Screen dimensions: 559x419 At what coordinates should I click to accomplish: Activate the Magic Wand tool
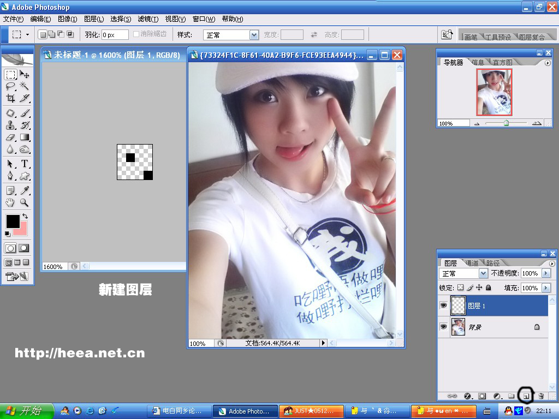pyautogui.click(x=25, y=86)
